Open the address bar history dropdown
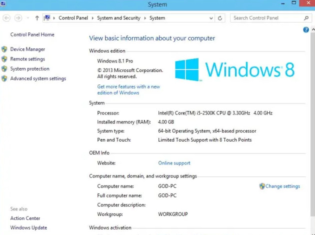315x235 pixels. (x=211, y=18)
